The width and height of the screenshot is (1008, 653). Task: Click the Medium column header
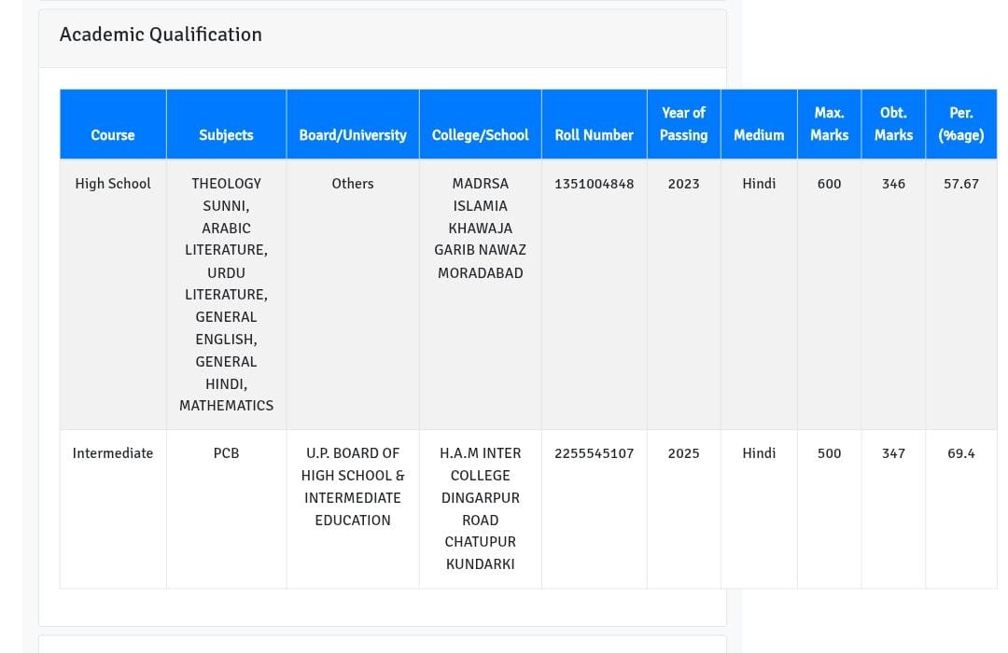(x=759, y=124)
